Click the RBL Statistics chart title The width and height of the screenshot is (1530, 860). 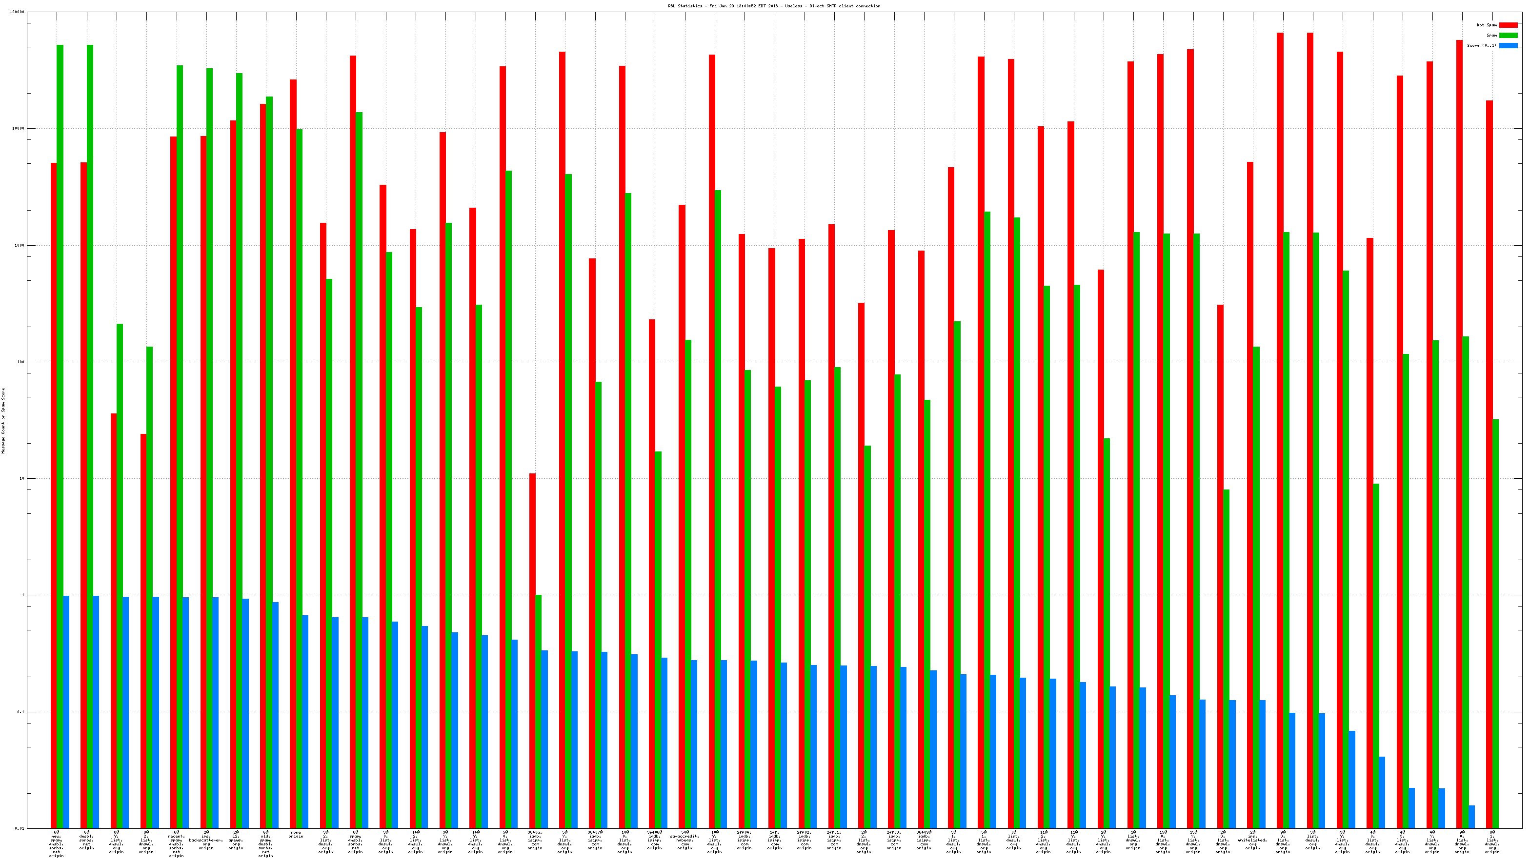773,6
